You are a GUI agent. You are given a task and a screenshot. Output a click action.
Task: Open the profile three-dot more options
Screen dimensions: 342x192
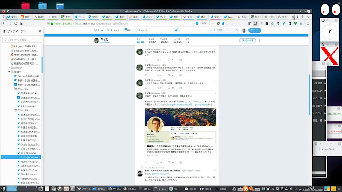pyautogui.click(x=259, y=41)
